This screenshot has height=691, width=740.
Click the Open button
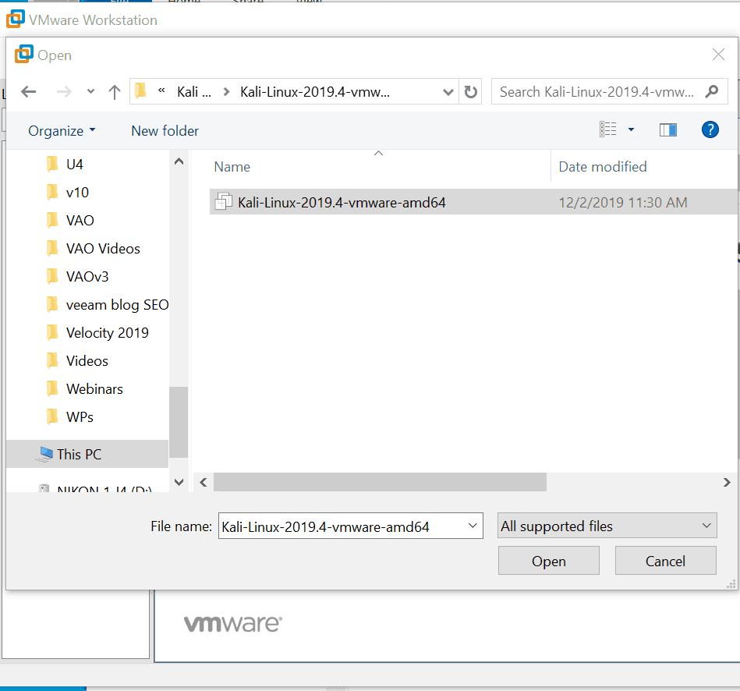click(x=548, y=561)
